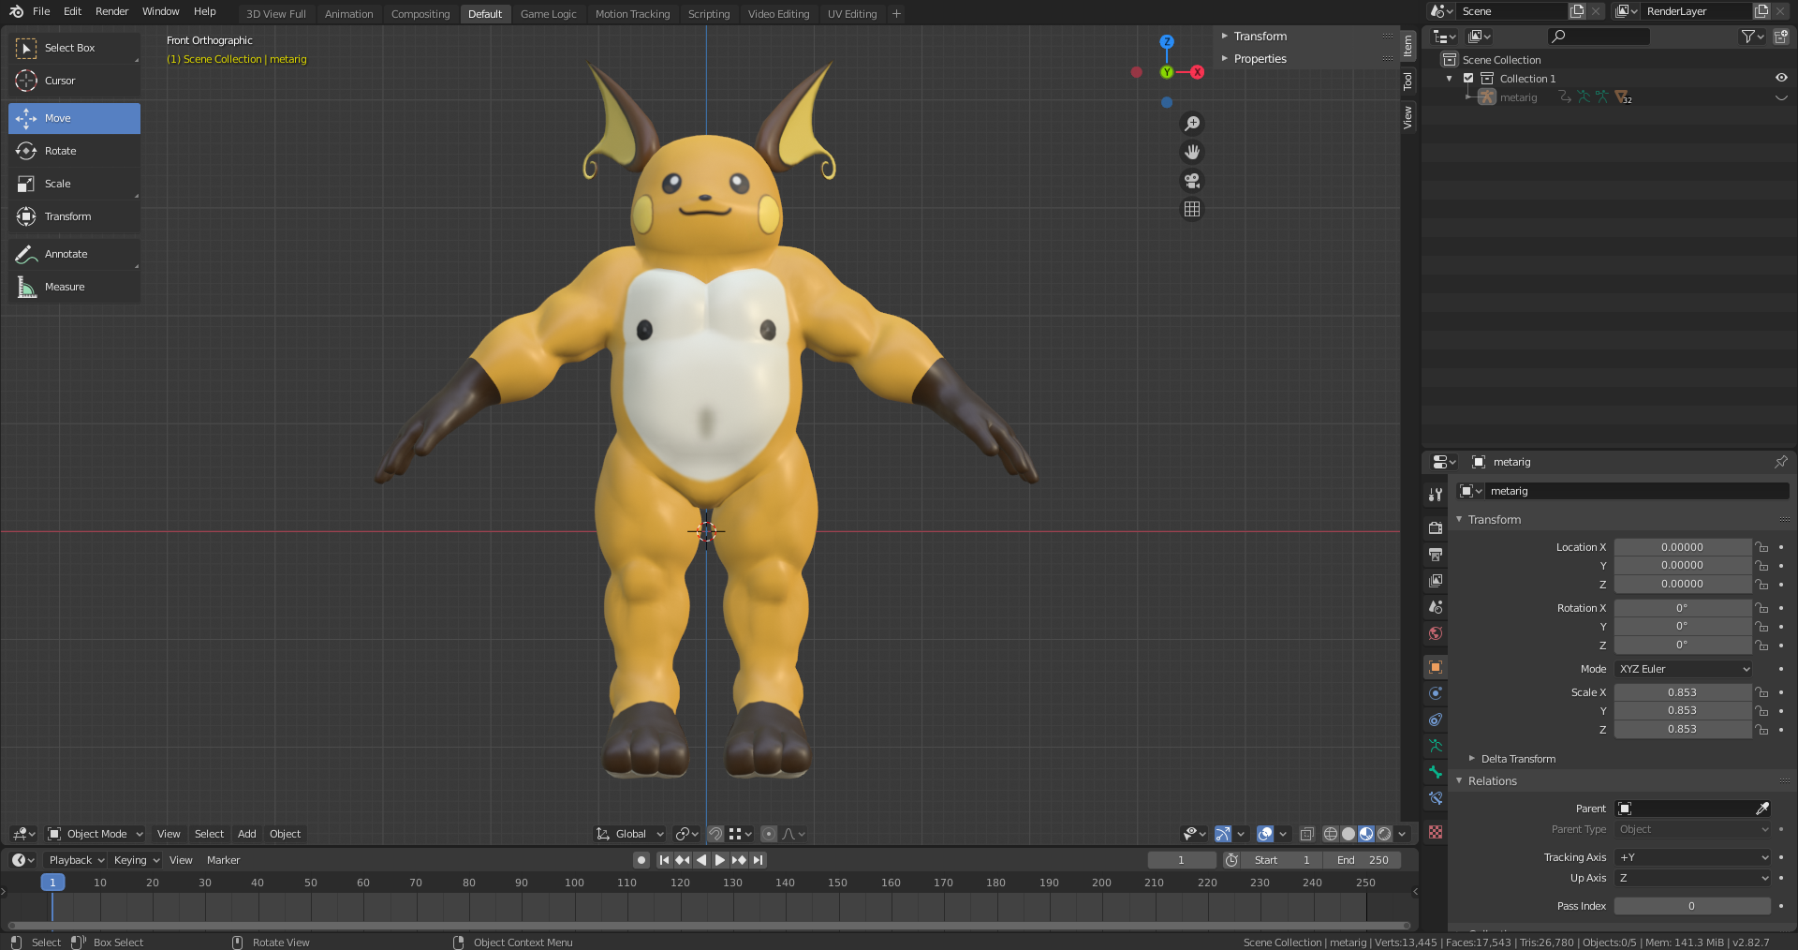Open the Render menu
The height and width of the screenshot is (950, 1798).
[x=111, y=11]
